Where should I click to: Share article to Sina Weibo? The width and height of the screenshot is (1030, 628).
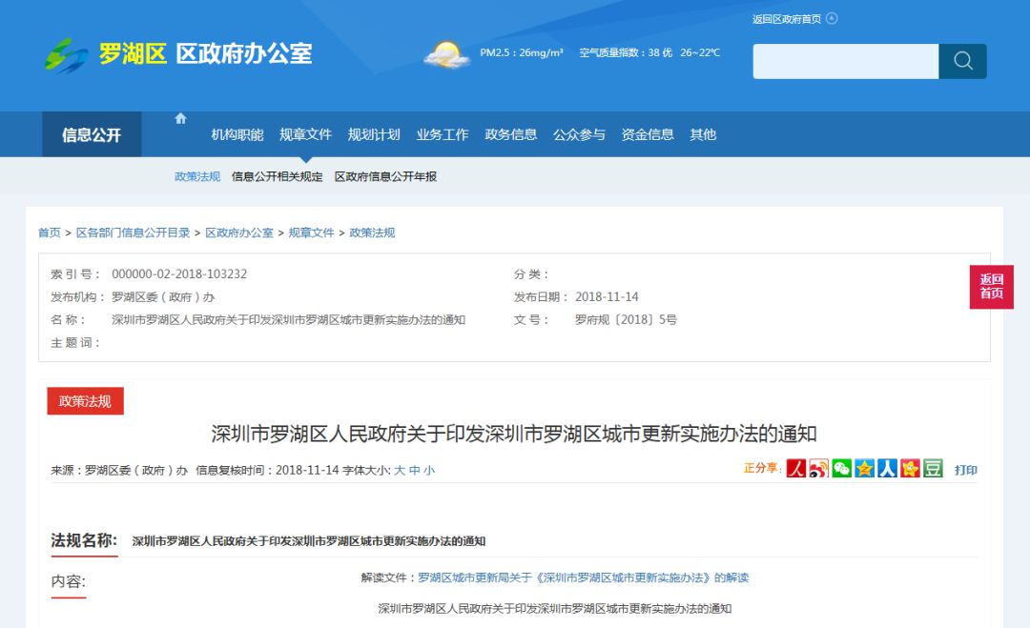click(818, 469)
